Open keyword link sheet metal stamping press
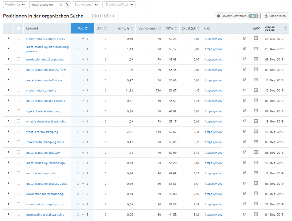Screen dimensions: 292x221 coord(45,204)
